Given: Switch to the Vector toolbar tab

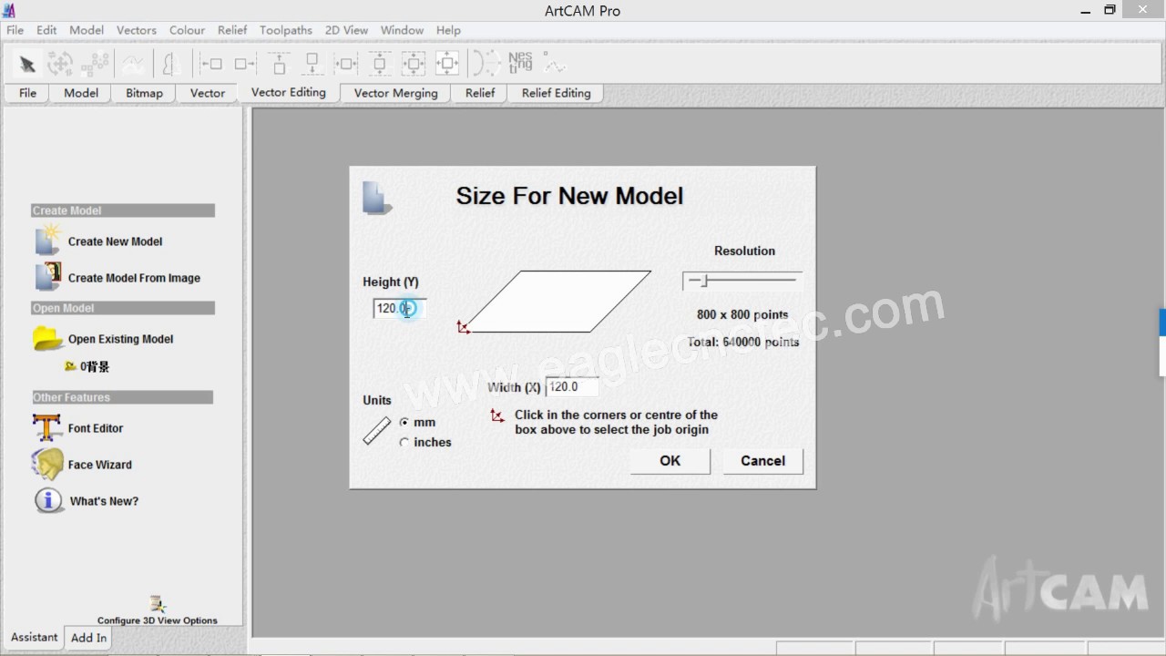Looking at the screenshot, I should 208,93.
